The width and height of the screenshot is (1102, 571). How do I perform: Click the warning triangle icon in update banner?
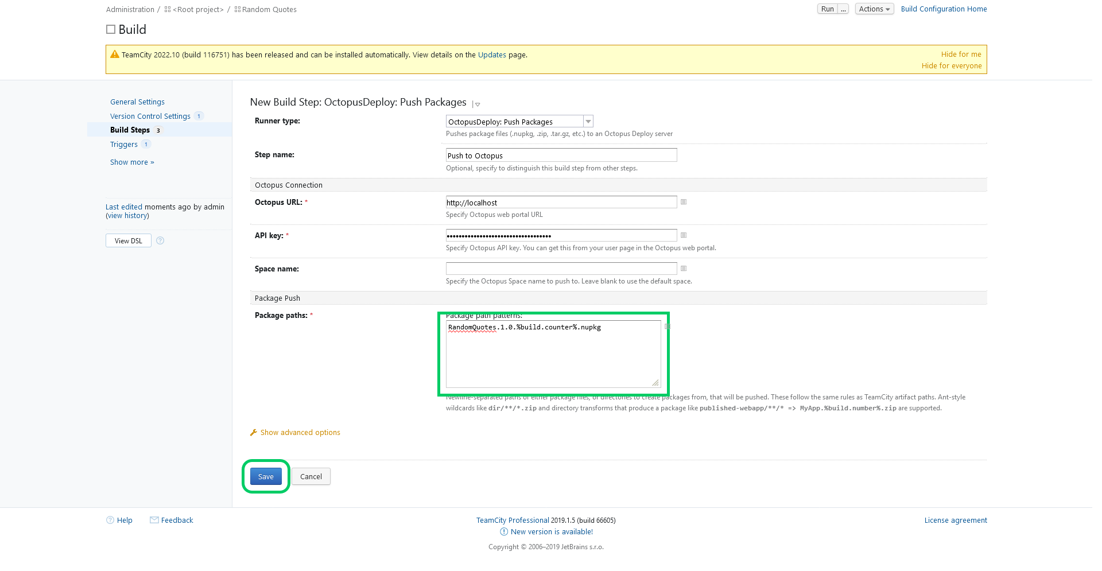coord(115,55)
